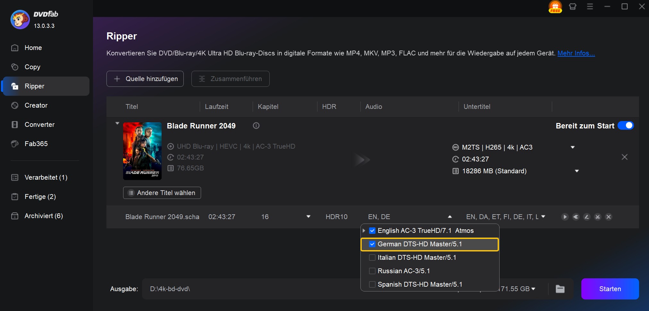Click the HDR column header
Viewport: 649px width, 311px height.
[x=329, y=107]
